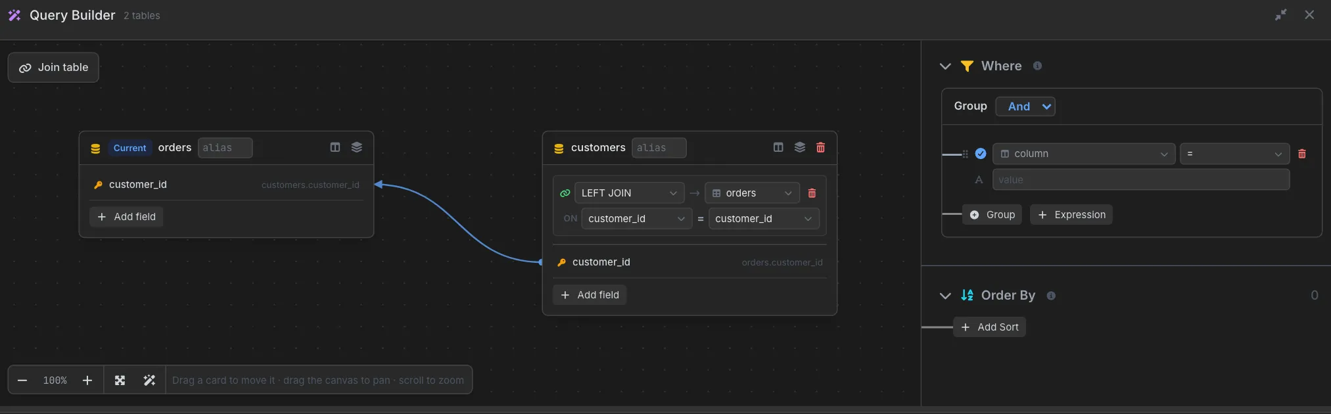Click the Expression button
Image resolution: width=1331 pixels, height=414 pixels.
(1071, 215)
